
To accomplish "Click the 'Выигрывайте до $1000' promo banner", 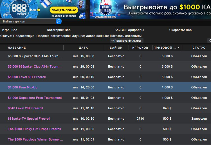I will (150, 9).
